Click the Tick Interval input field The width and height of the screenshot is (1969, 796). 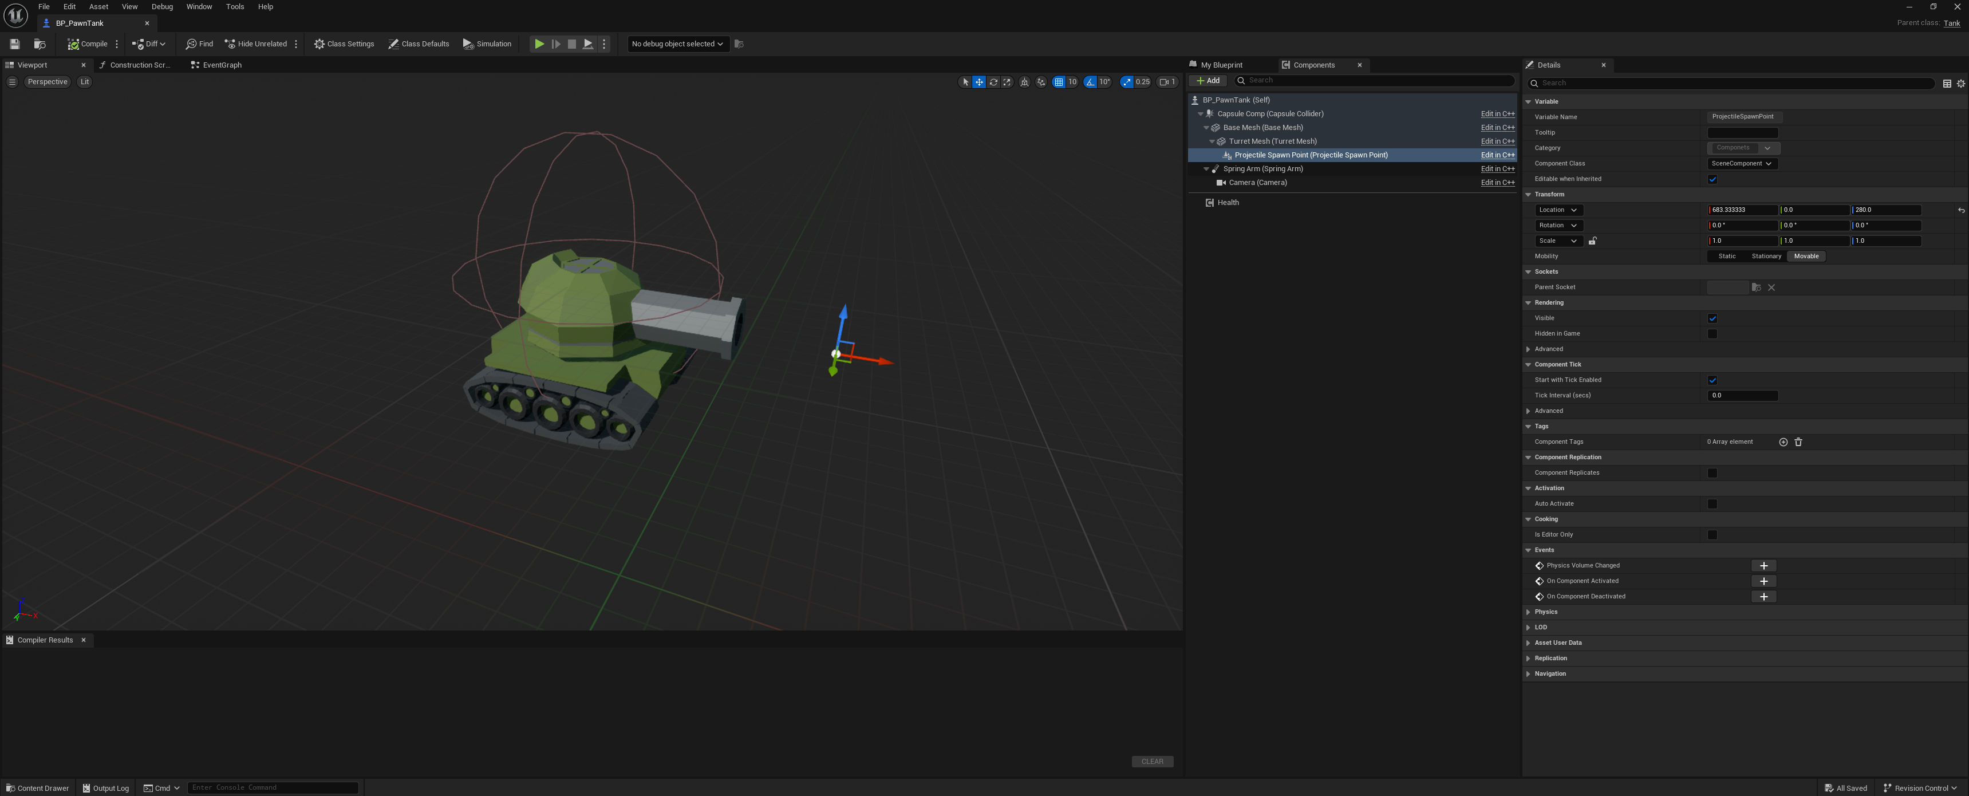(x=1742, y=395)
